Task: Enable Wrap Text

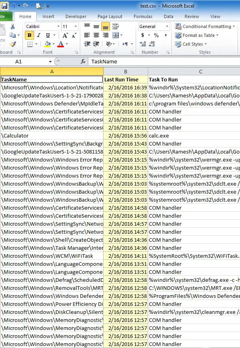Action: [115, 26]
